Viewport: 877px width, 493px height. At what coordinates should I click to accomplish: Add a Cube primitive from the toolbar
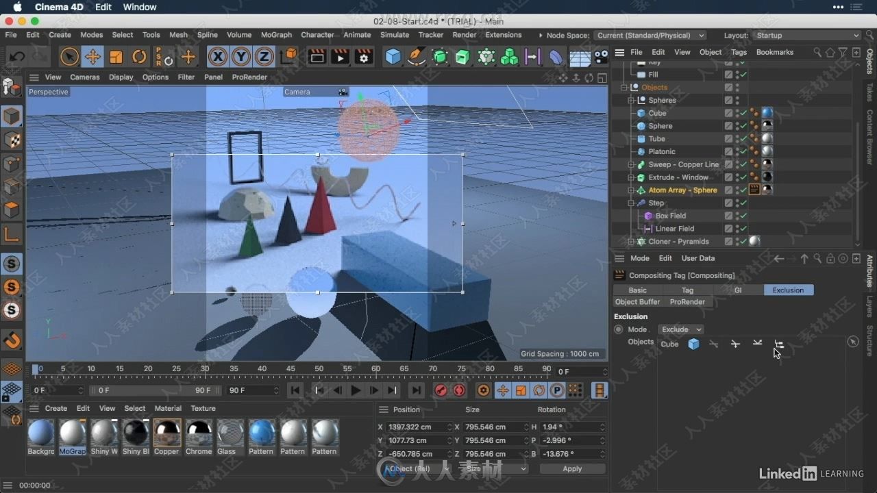(393, 57)
